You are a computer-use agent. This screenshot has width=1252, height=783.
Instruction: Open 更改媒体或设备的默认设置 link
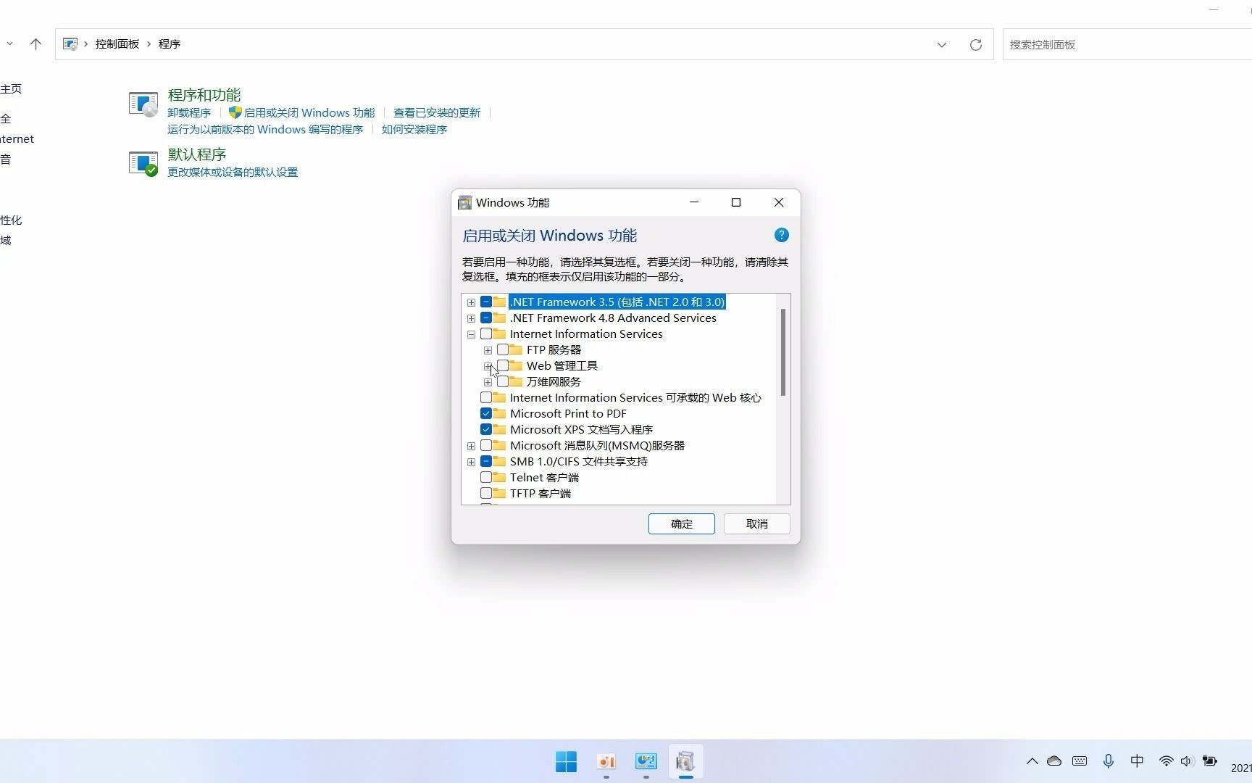coord(233,172)
